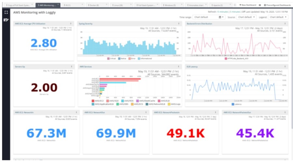Switch to the Copy of Full Stack System tab
Viewport: 293px width, 163px height.
click(19, 5)
